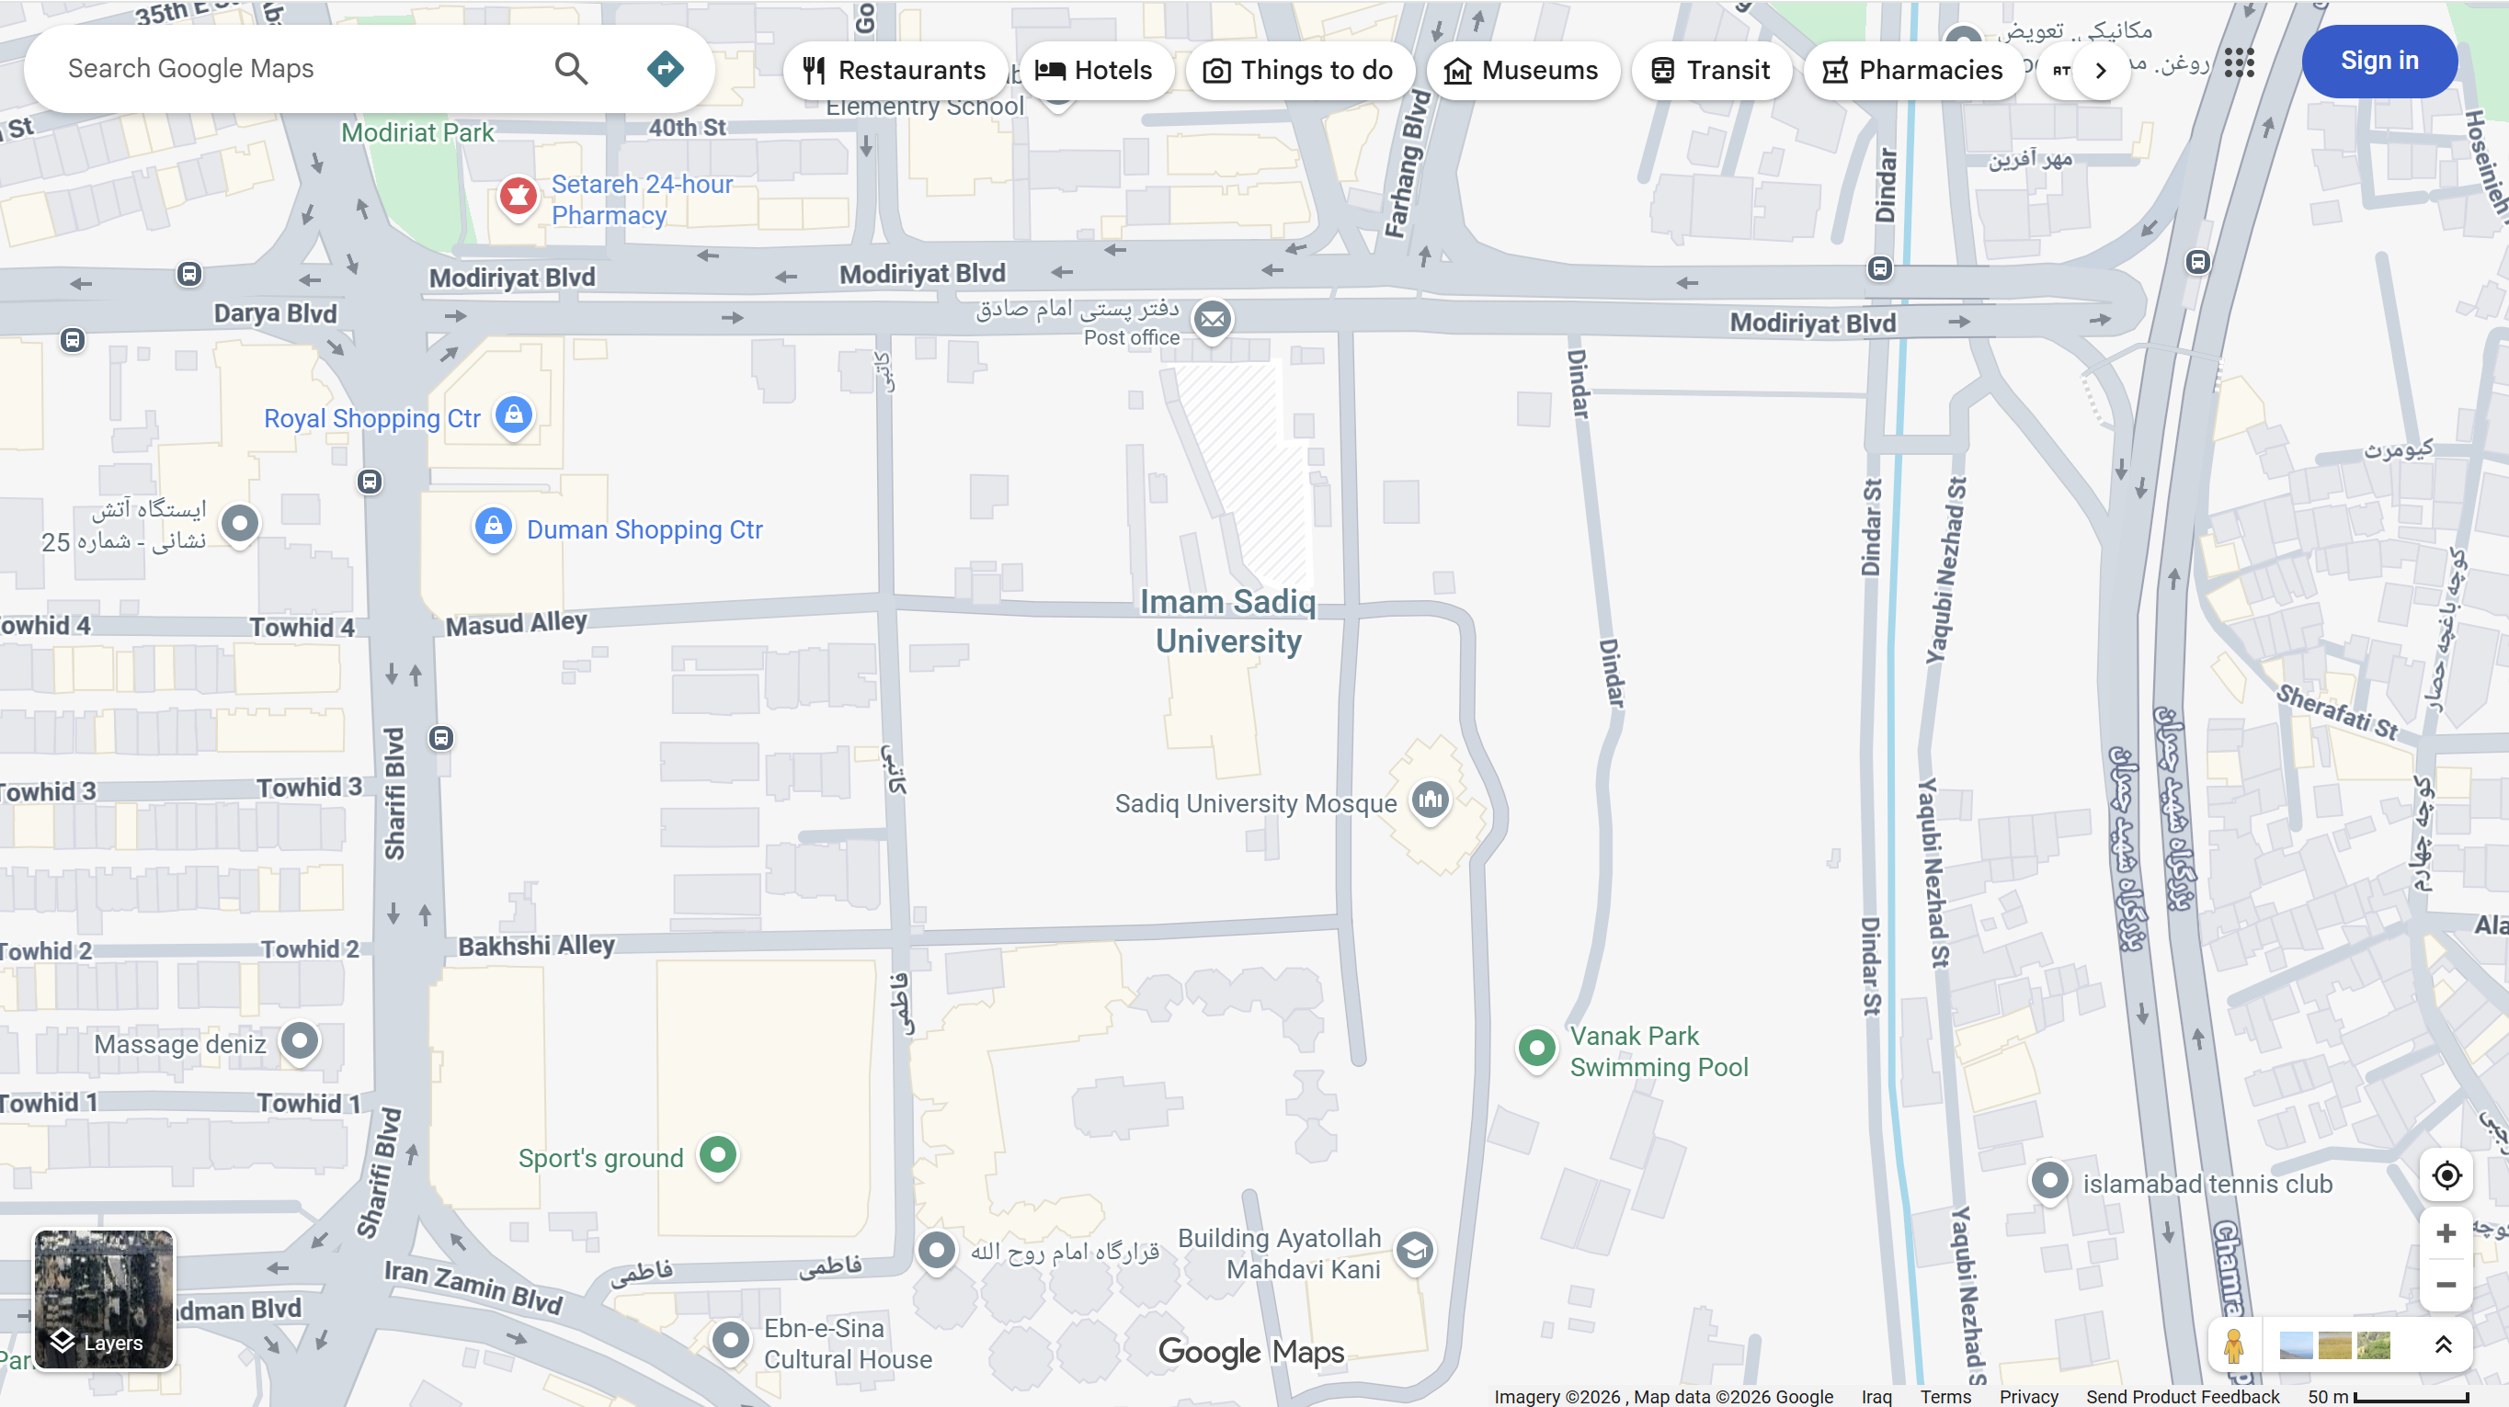Select the Museums category chip
The width and height of the screenshot is (2509, 1407).
[x=1523, y=70]
